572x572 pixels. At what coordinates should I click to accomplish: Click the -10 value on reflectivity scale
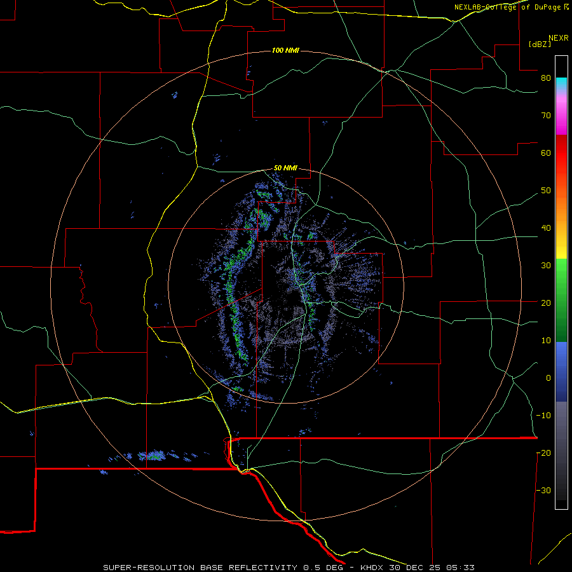tap(543, 416)
